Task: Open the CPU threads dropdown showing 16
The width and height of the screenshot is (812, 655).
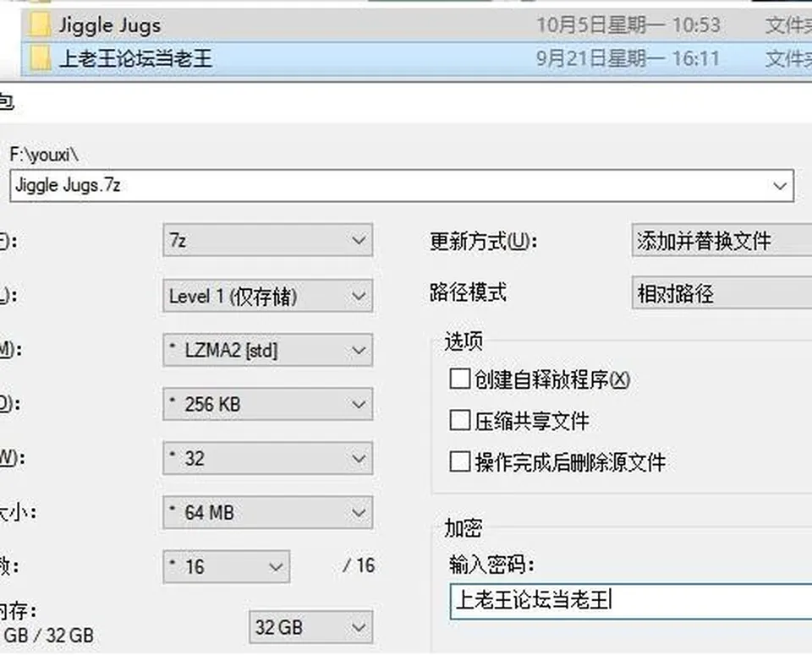Action: [x=227, y=567]
